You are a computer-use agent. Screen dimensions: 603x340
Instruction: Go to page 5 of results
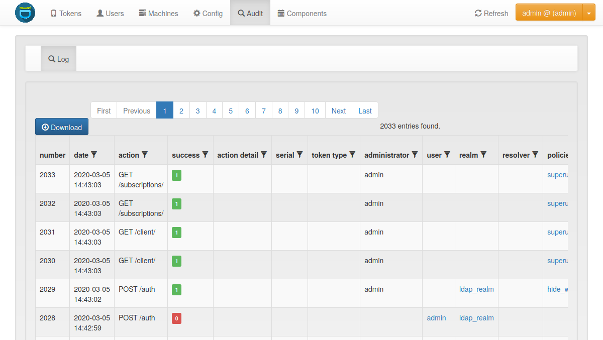[231, 110]
